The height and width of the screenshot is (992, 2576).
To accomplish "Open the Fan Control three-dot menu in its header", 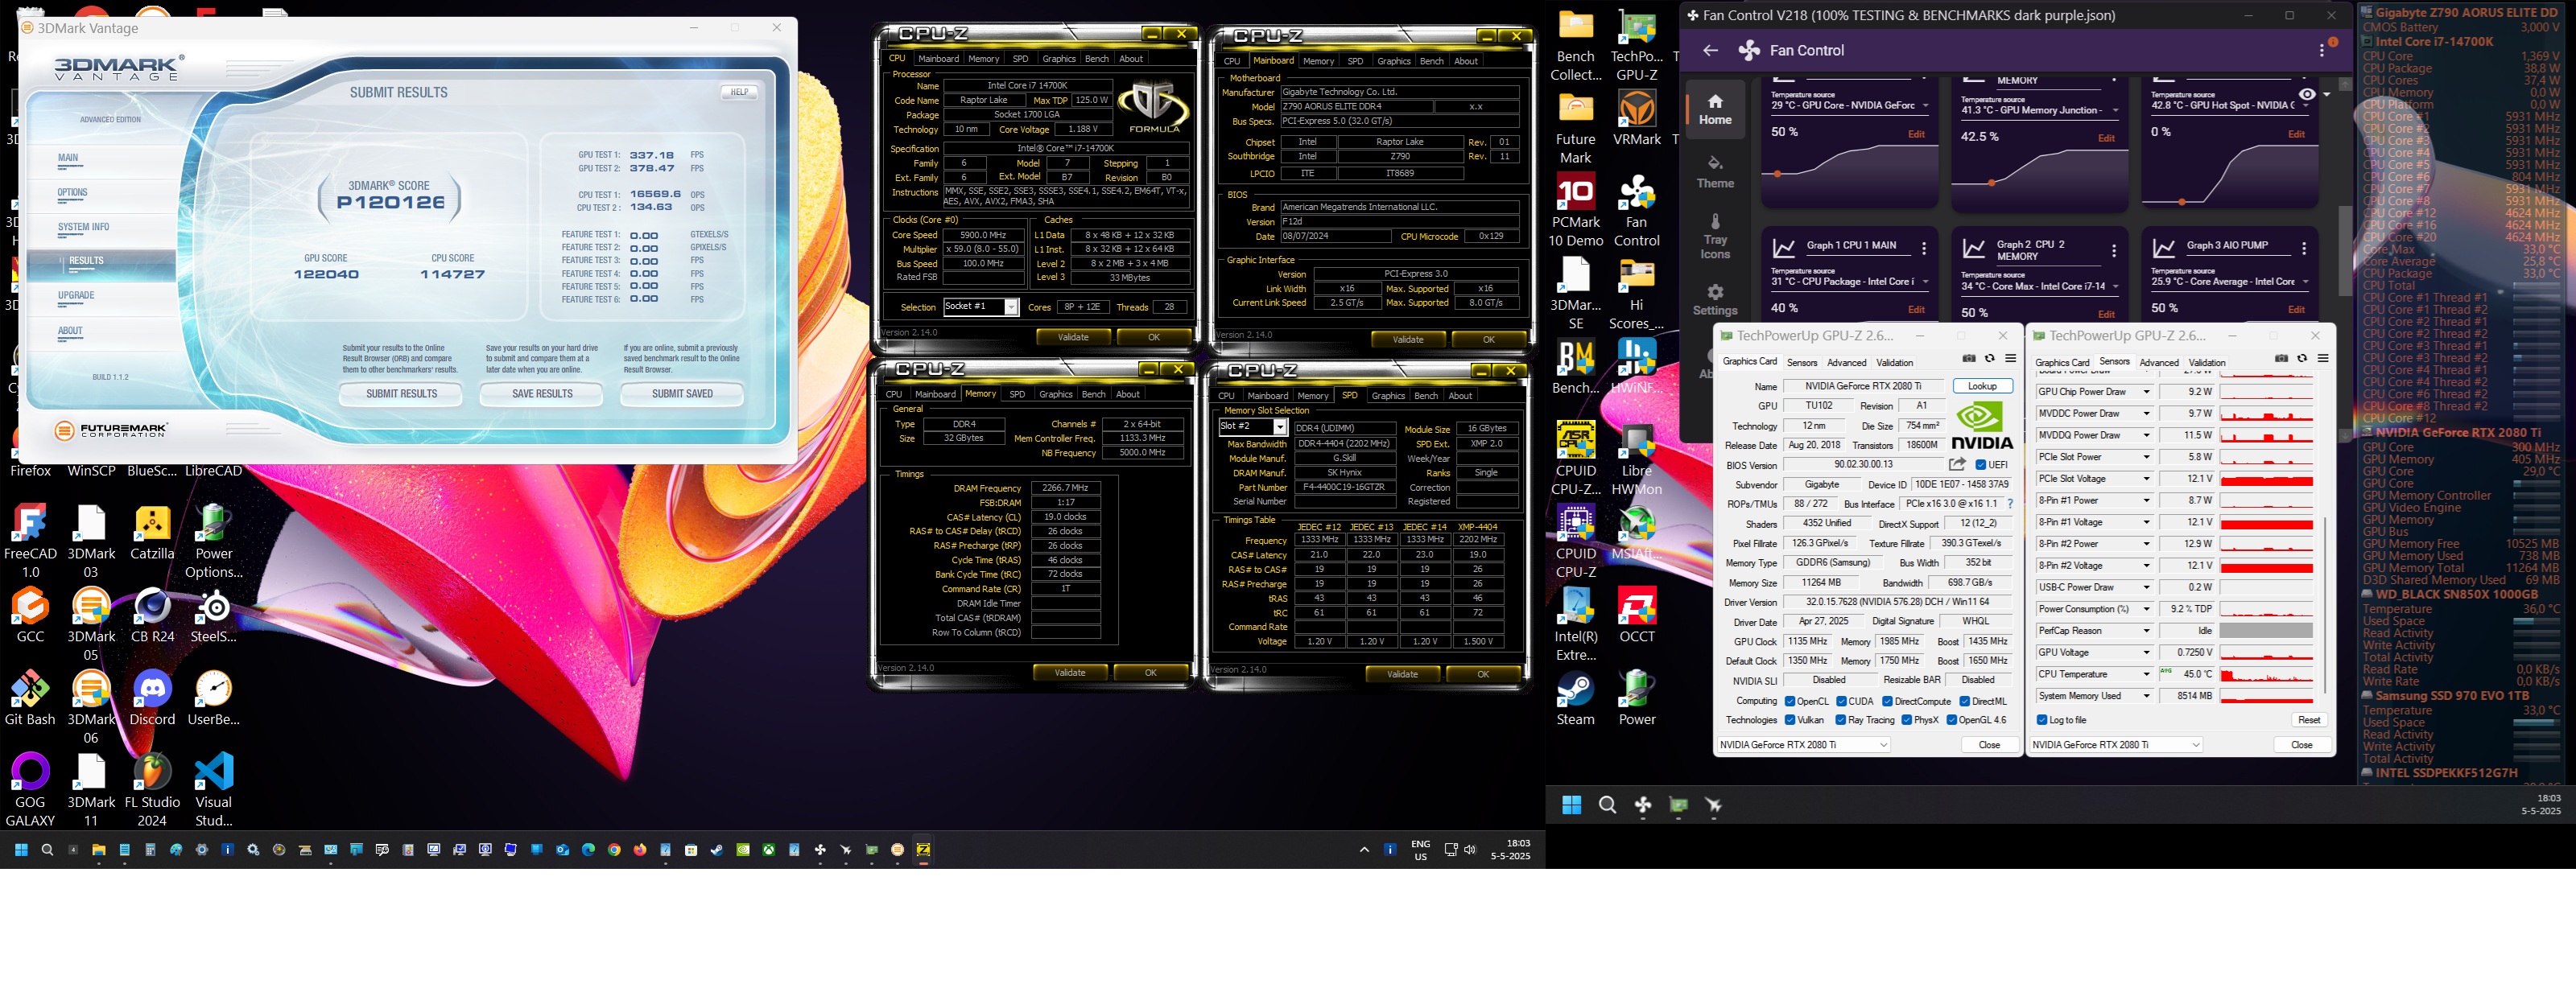I will (x=2322, y=50).
